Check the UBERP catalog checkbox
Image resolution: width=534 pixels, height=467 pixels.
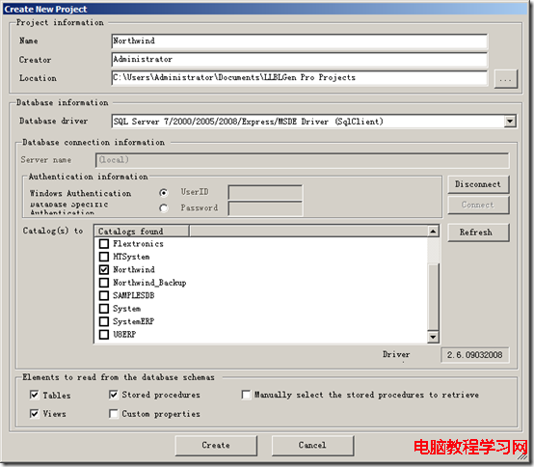pos(104,335)
